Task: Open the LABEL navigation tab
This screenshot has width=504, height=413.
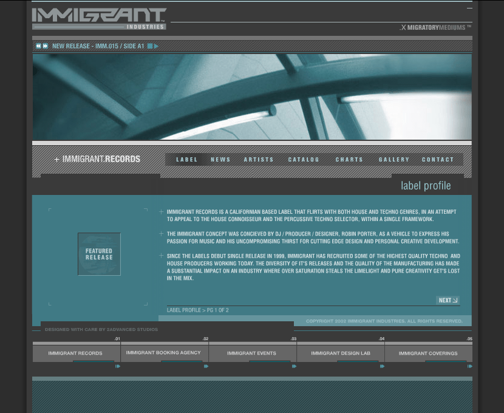Action: [187, 159]
